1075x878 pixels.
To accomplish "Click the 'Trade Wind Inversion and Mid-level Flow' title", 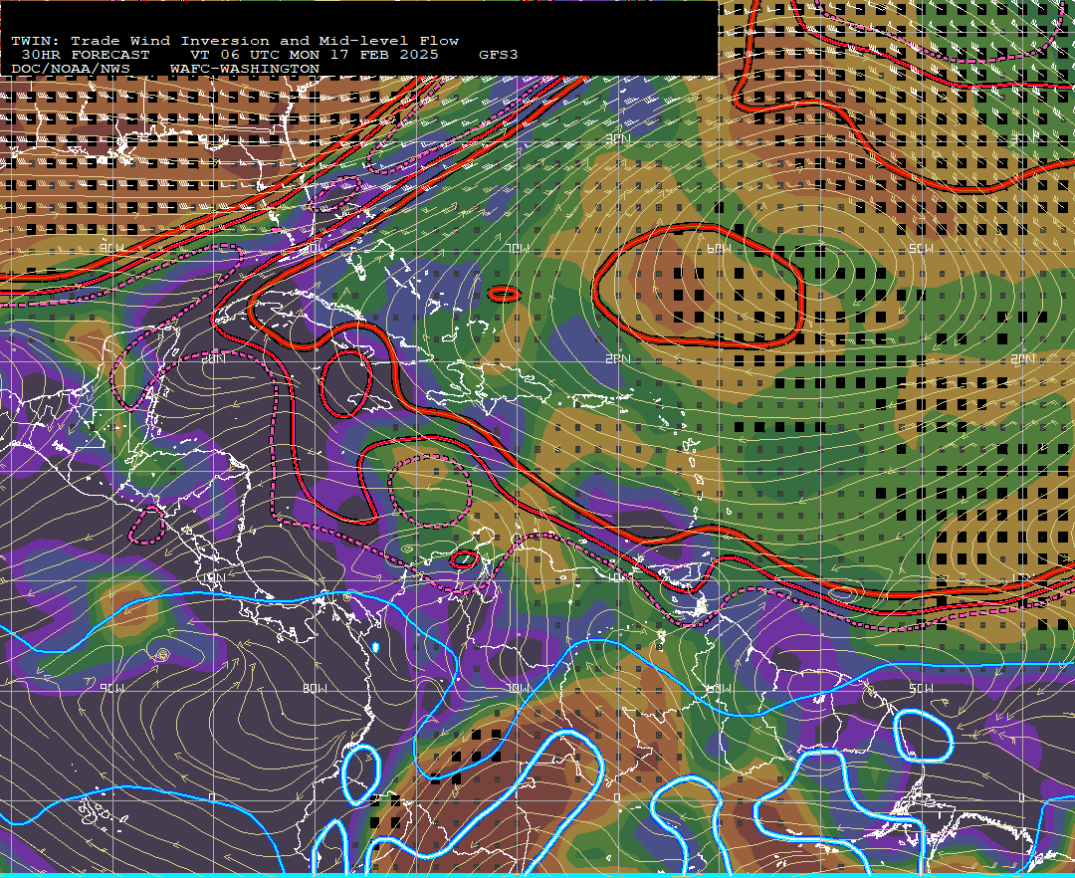I will [x=265, y=41].
